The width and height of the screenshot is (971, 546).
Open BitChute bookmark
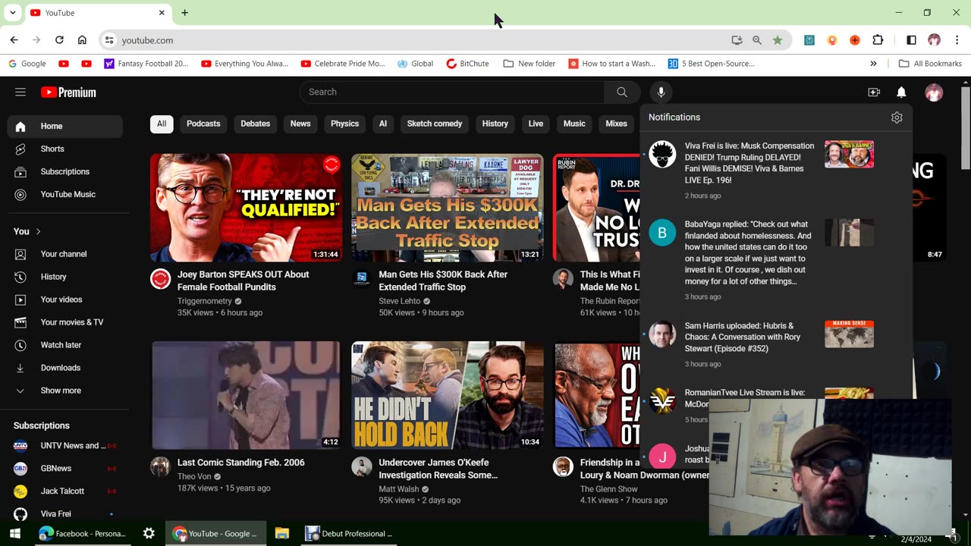pyautogui.click(x=467, y=64)
